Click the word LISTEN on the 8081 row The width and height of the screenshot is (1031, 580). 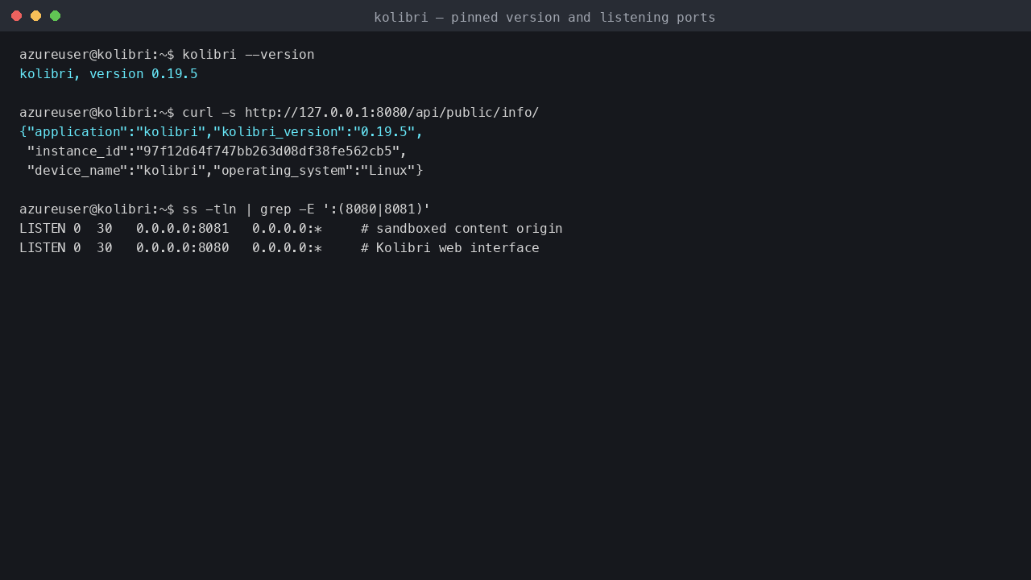click(43, 229)
